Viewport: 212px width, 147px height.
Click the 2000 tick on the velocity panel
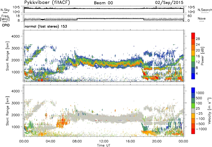click(x=15, y=115)
